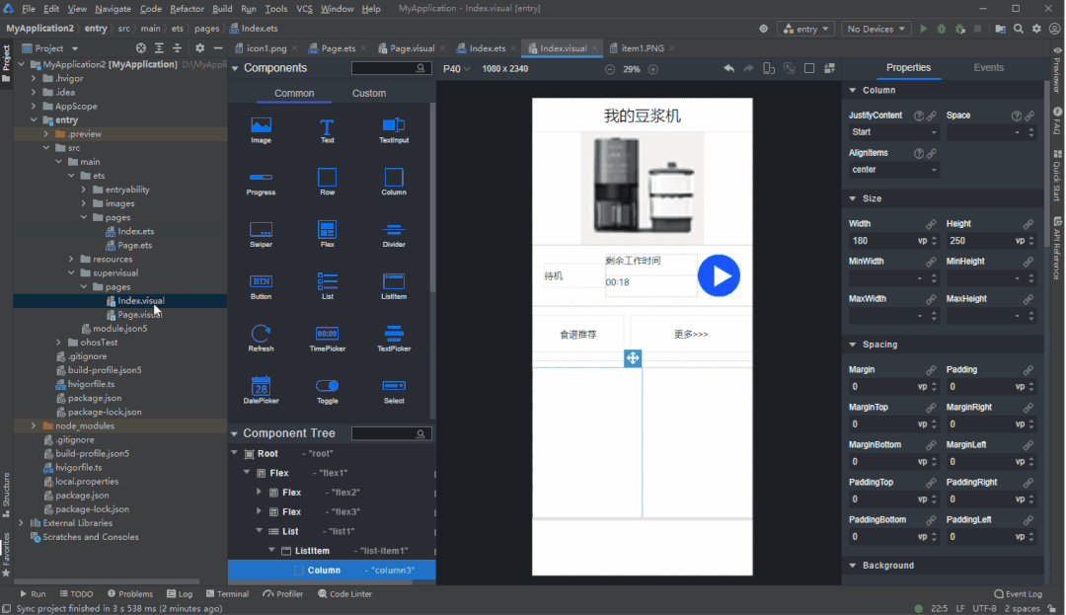Viewport: 1066px width, 615px height.
Task: Open the No Devices dropdown
Action: coord(876,29)
